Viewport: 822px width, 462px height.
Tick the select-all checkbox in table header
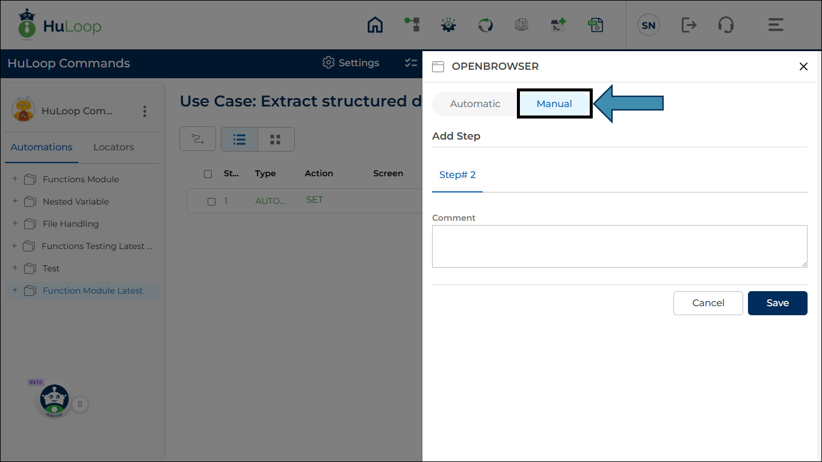tap(208, 174)
